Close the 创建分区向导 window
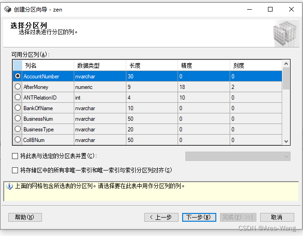This screenshot has width=303, height=236. pos(291,9)
